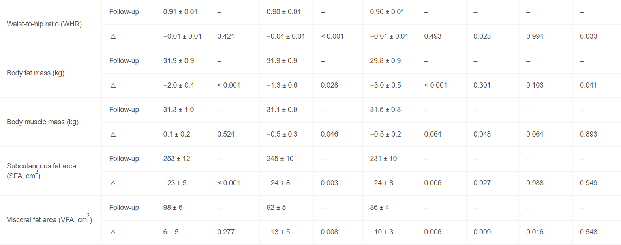Viewport: 621px width, 245px height.
Task: Select the 0.994 cell in WHR row
Action: click(535, 36)
